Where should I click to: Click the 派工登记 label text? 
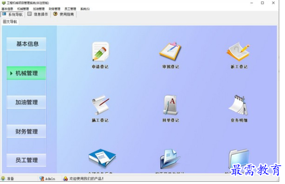pyautogui.click(x=239, y=67)
